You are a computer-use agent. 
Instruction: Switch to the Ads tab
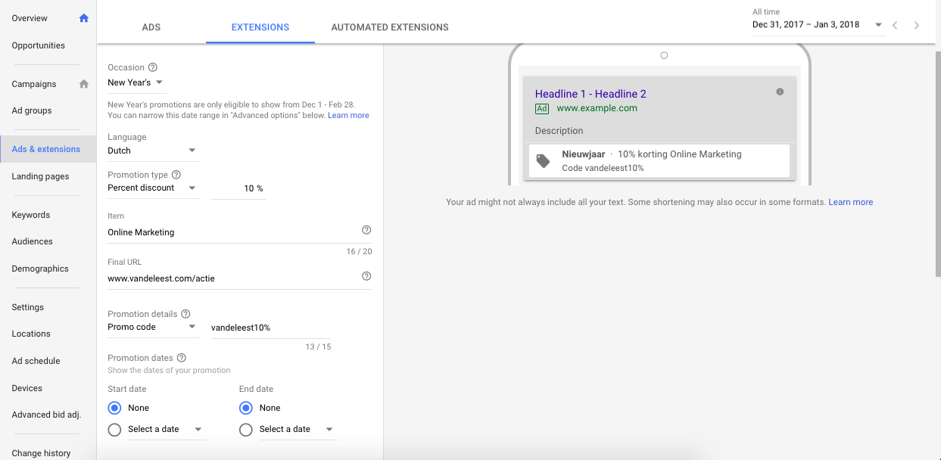point(151,27)
